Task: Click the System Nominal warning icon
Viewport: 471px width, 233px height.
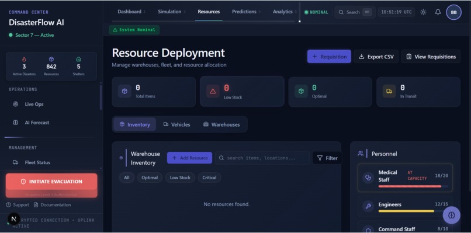Action: point(115,30)
